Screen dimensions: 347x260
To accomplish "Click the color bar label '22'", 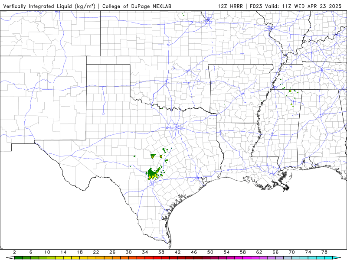I will tap(96, 252).
